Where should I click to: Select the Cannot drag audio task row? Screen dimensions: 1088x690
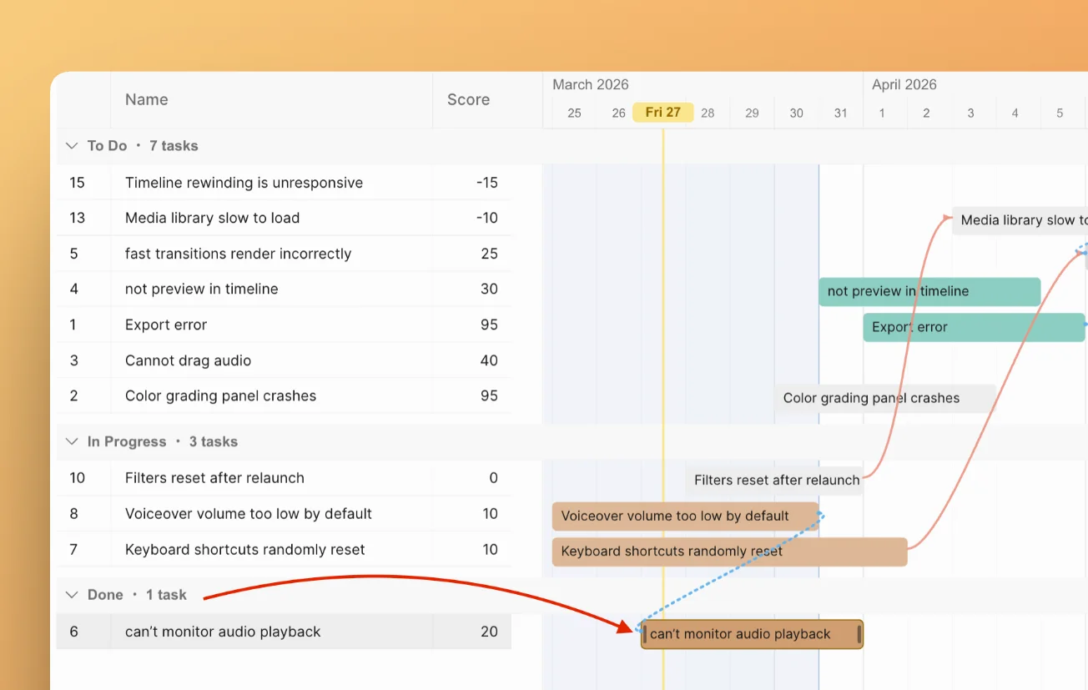click(188, 360)
